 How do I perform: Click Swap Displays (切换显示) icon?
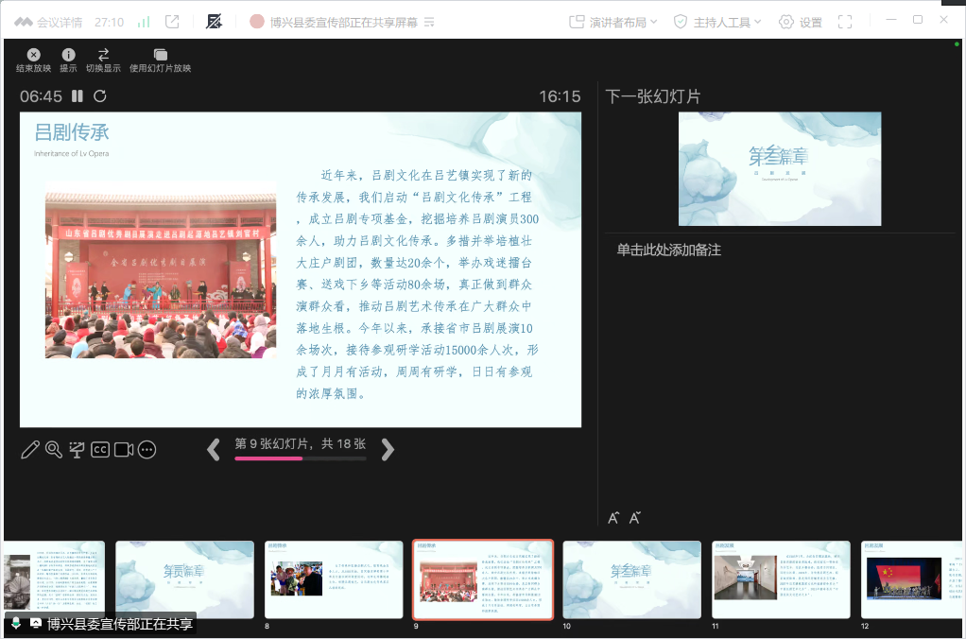click(103, 55)
